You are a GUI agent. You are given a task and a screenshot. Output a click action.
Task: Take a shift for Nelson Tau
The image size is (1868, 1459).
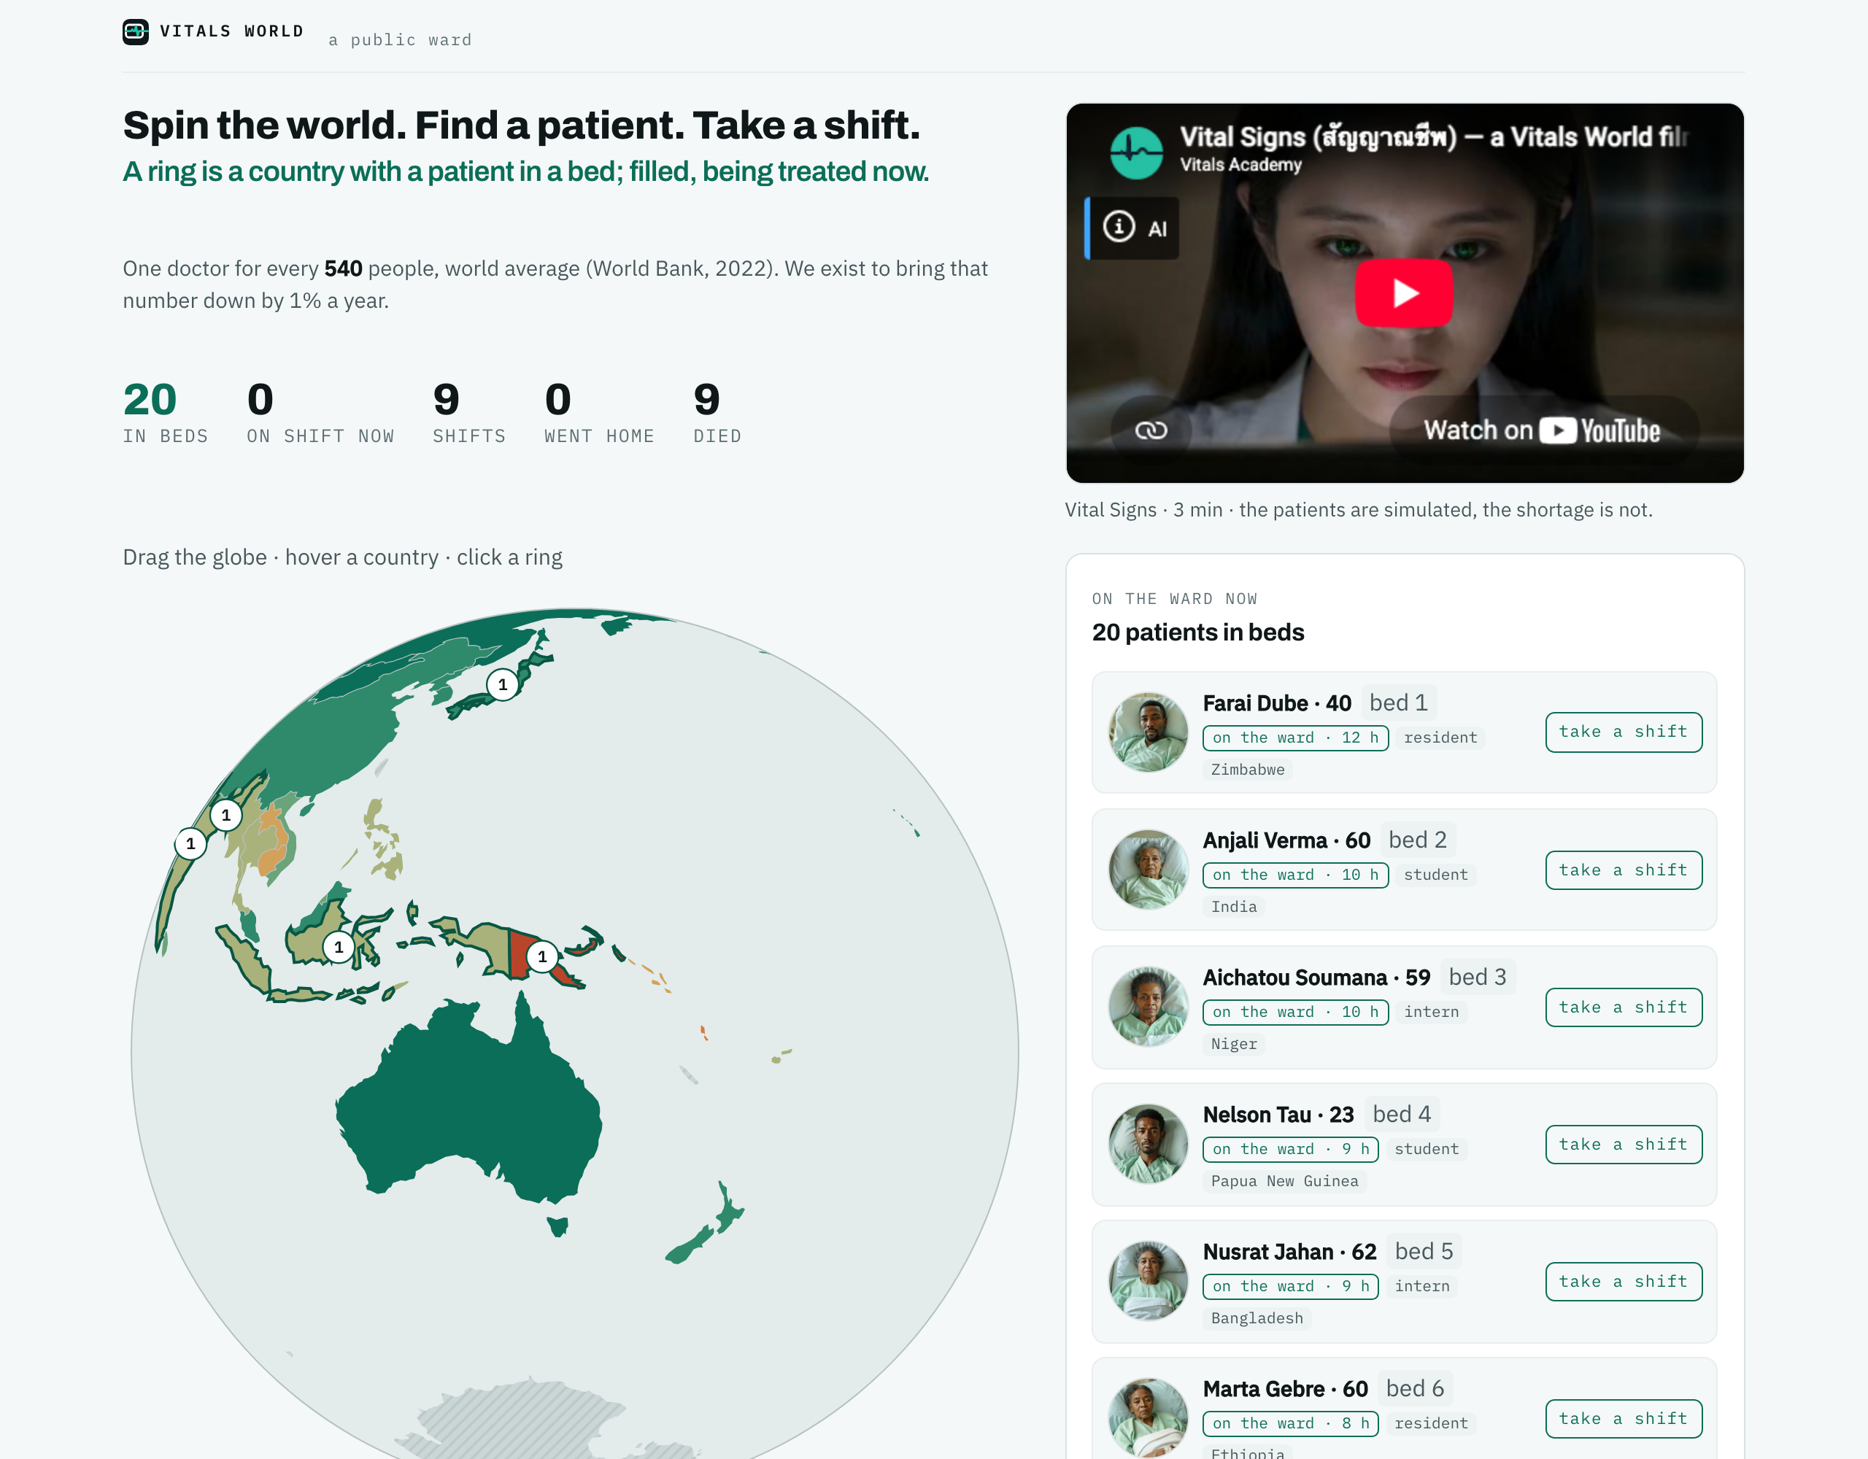click(1623, 1145)
